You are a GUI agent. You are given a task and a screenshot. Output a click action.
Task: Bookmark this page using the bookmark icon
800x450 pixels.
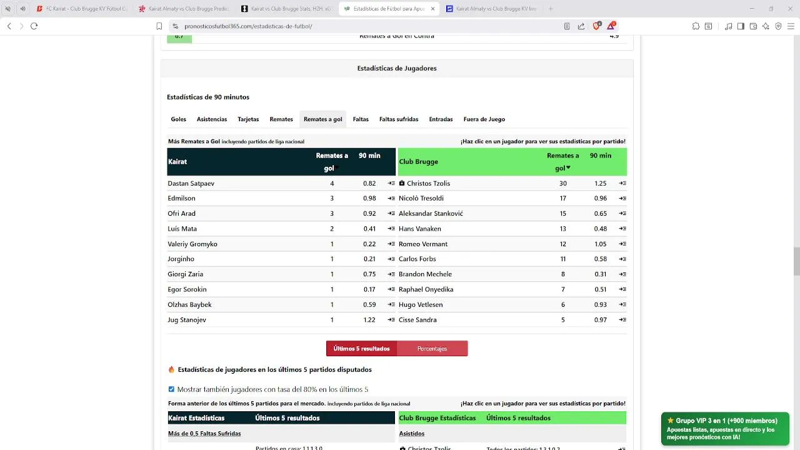tap(159, 26)
